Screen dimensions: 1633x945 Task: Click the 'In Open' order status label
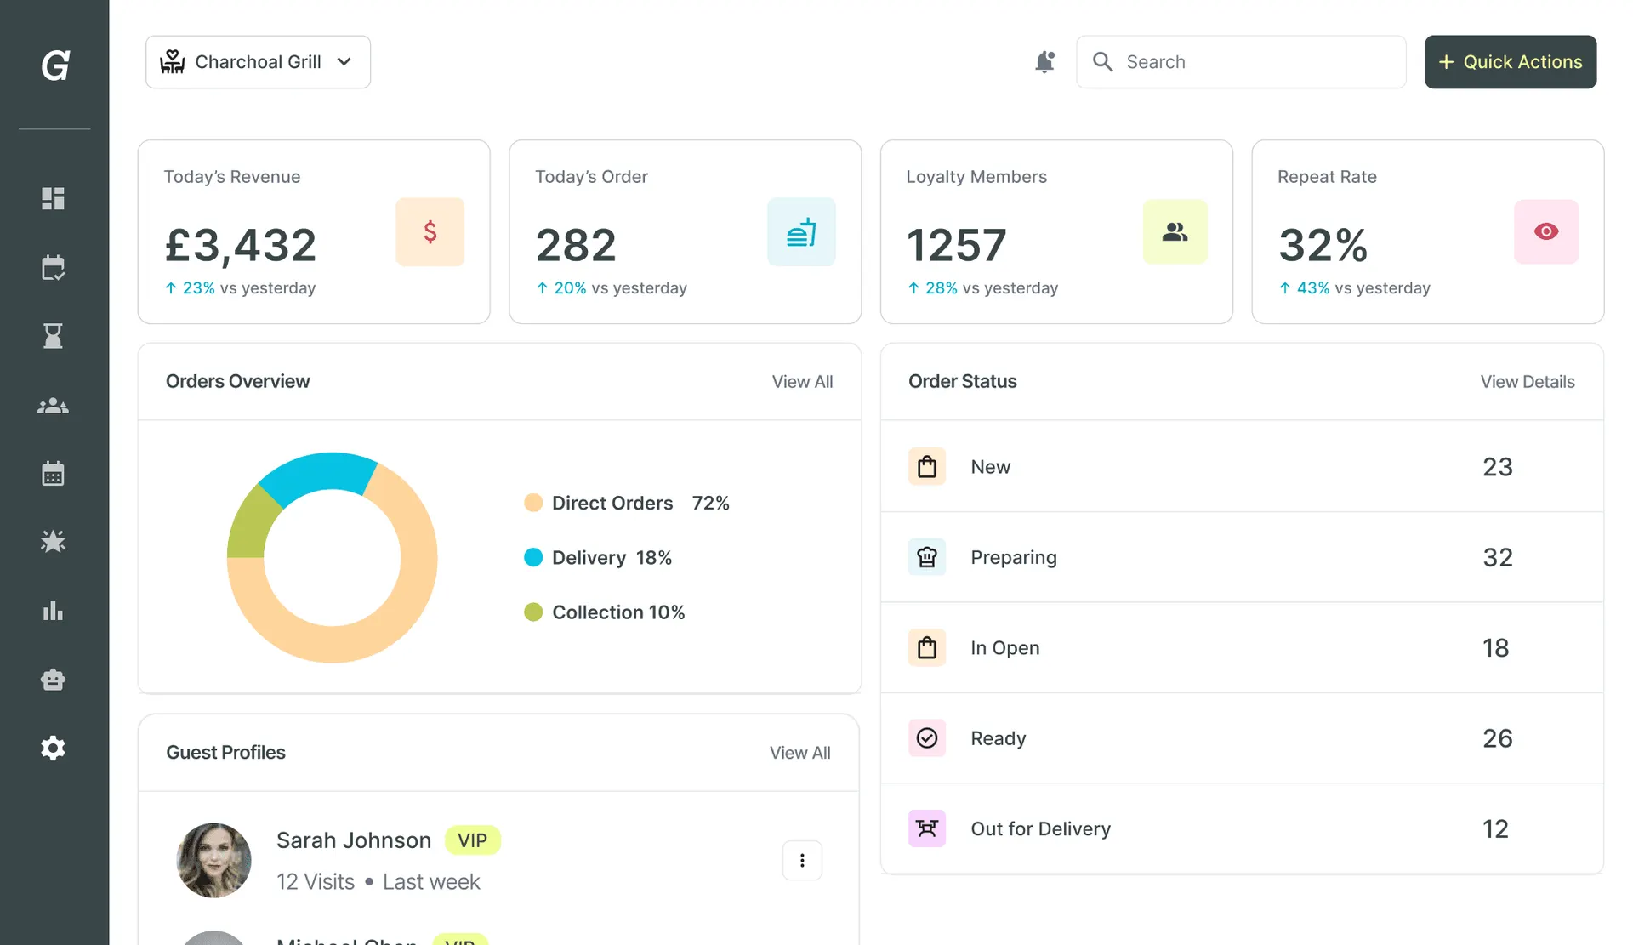[x=1005, y=648]
